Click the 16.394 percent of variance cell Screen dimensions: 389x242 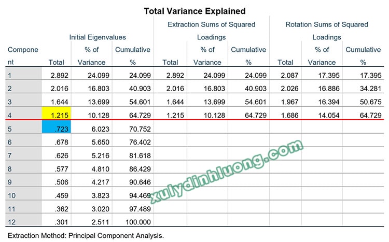329,102
